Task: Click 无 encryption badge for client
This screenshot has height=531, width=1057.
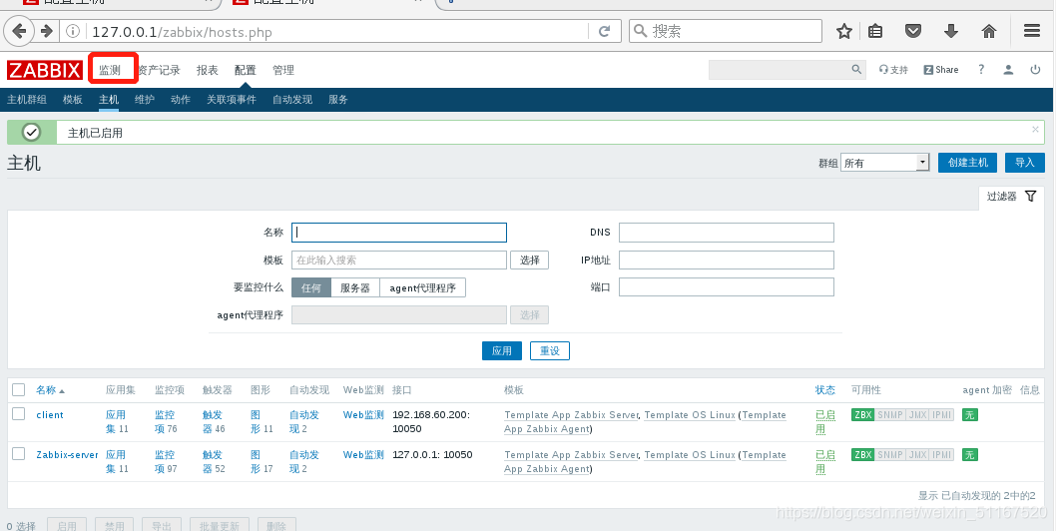Action: point(969,415)
